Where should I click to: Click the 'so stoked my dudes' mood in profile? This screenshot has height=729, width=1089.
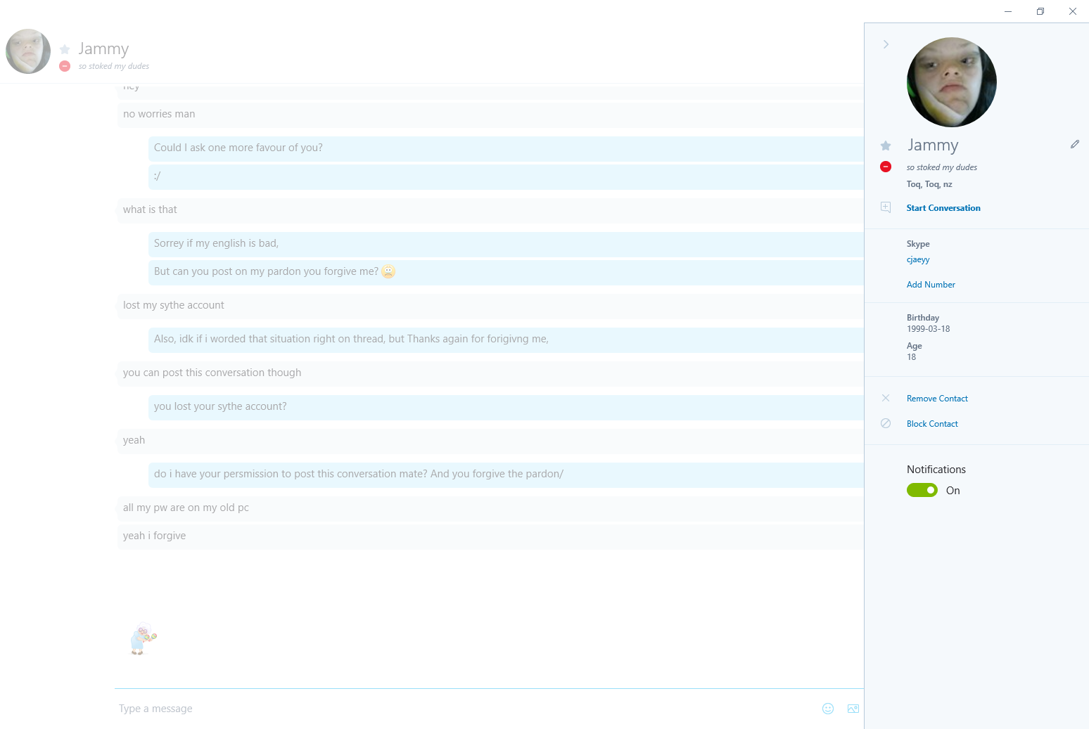(941, 167)
